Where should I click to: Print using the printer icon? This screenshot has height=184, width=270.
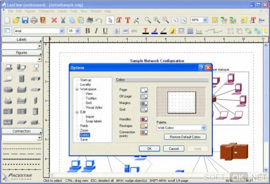(34, 20)
